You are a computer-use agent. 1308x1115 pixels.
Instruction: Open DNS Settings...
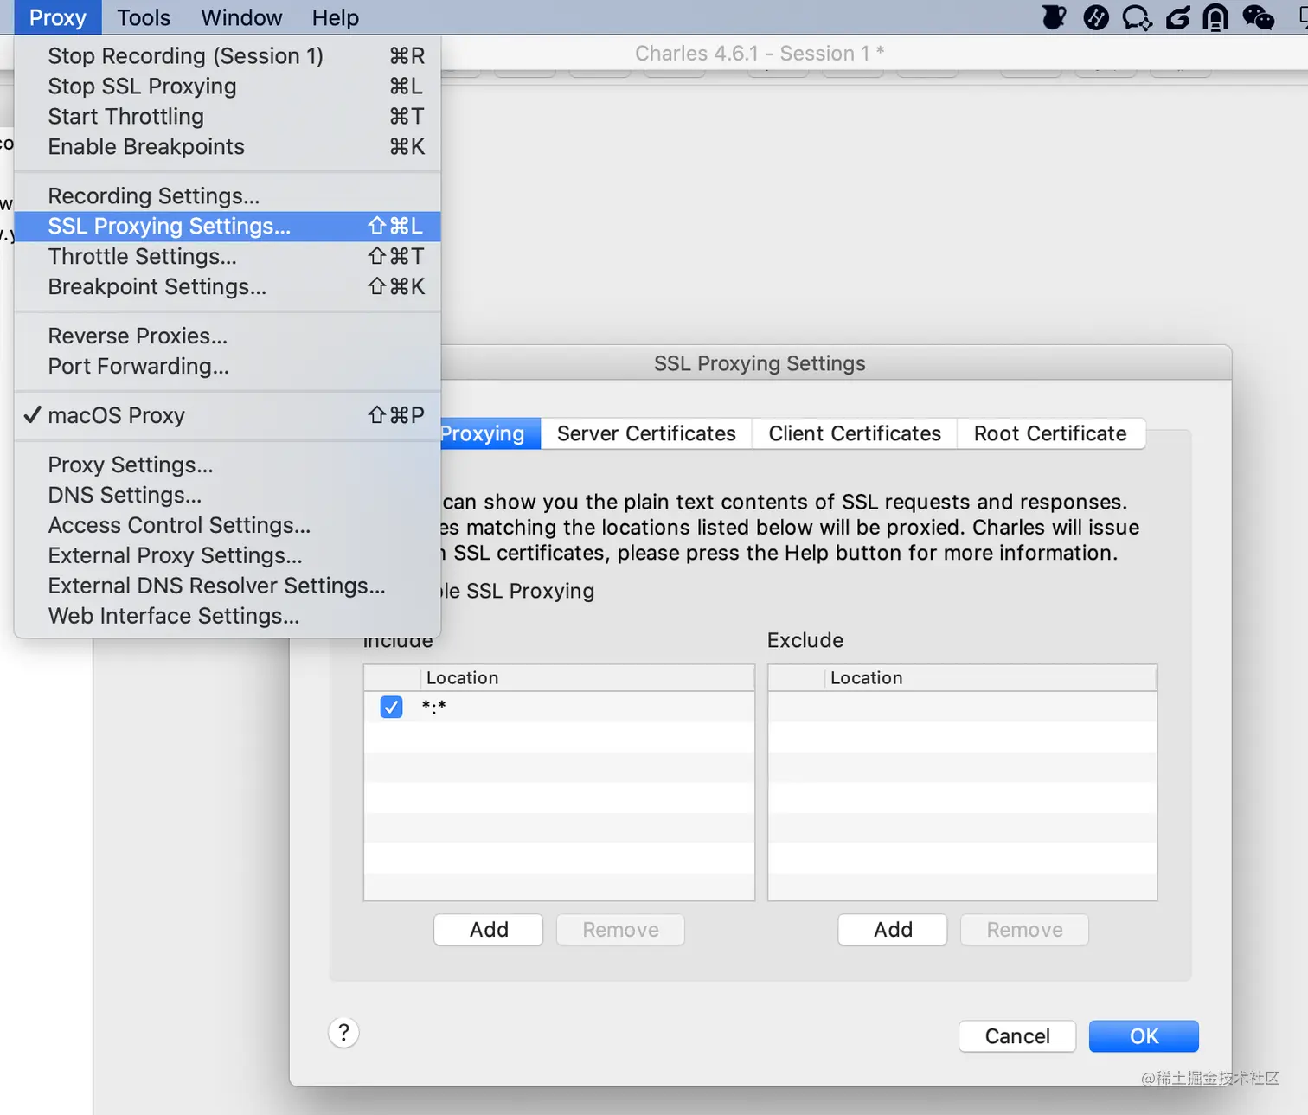point(228,496)
